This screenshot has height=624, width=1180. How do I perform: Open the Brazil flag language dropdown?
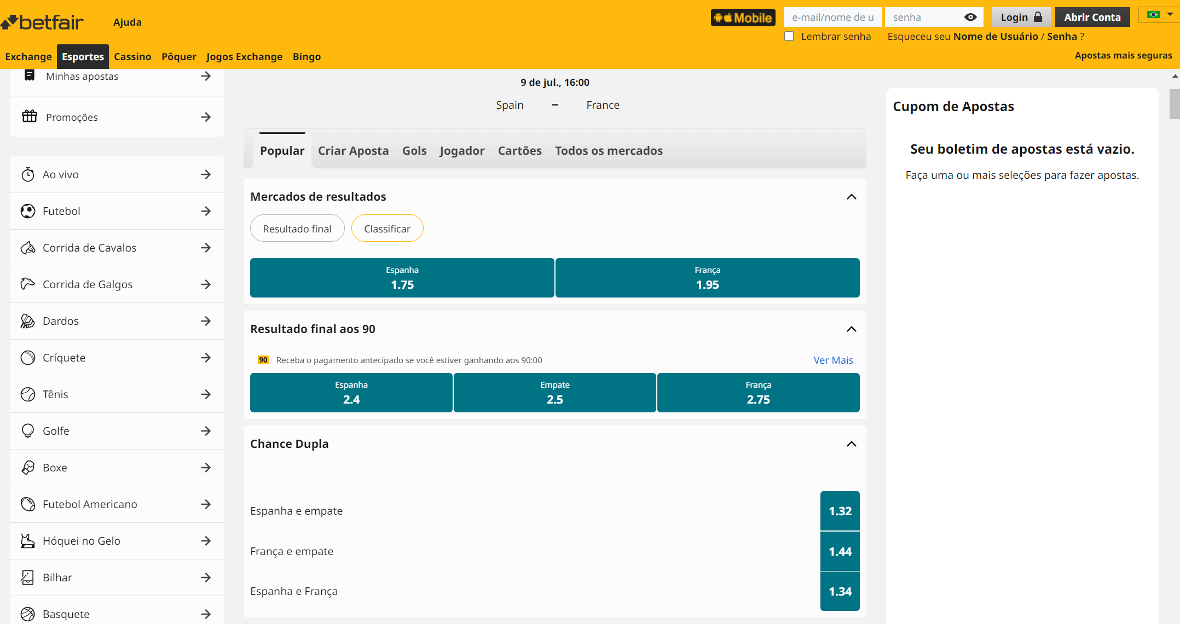pos(1159,15)
